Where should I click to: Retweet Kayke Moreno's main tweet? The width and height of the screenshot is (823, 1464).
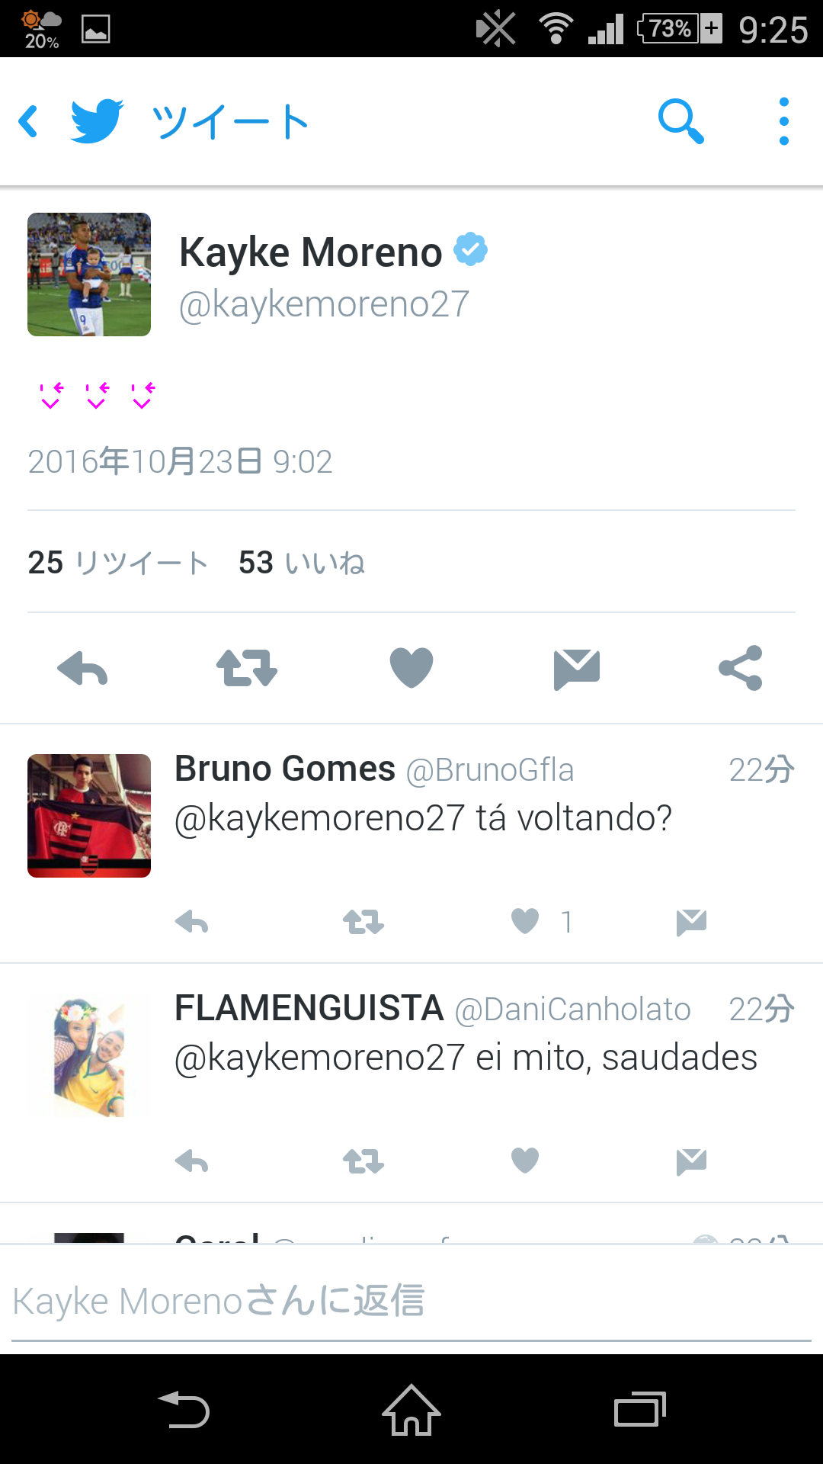coord(247,669)
